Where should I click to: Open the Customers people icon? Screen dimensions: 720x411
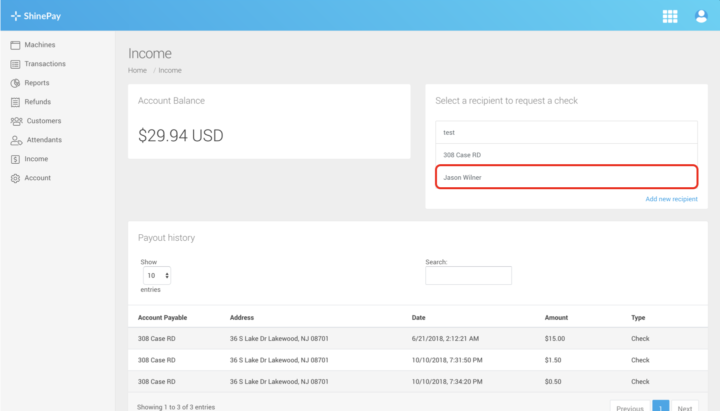pos(16,121)
